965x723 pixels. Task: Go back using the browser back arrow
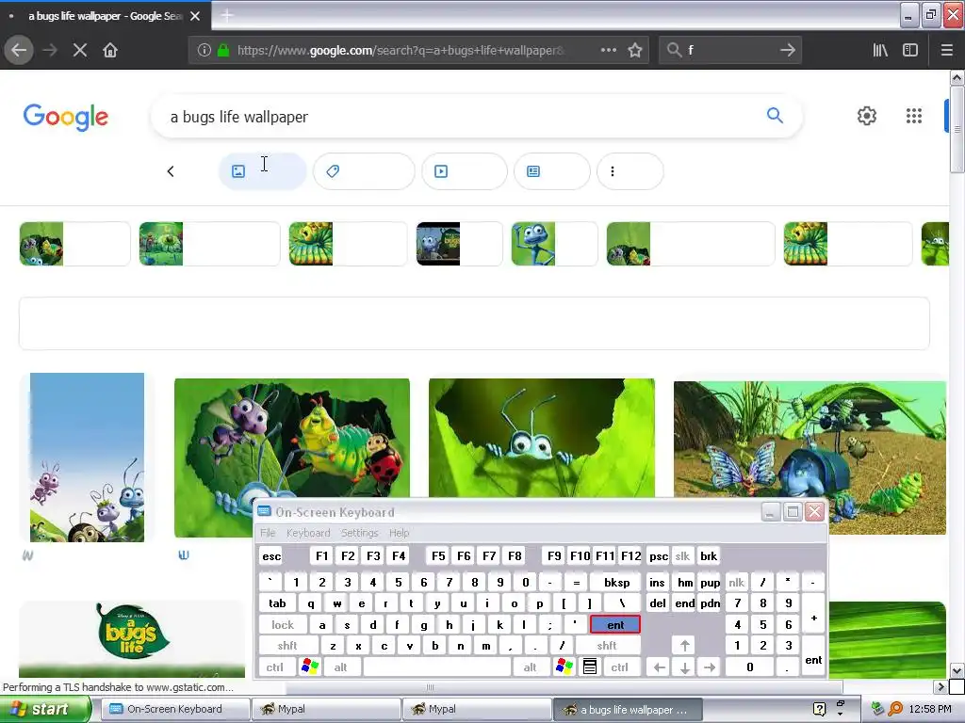19,50
